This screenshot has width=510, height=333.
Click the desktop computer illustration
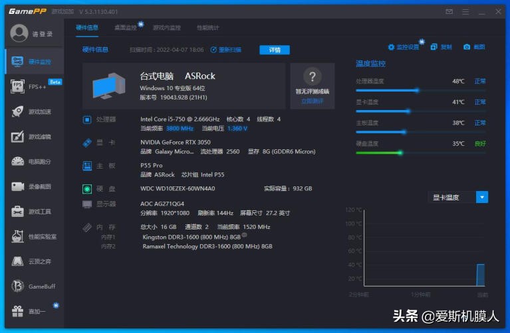pos(109,86)
